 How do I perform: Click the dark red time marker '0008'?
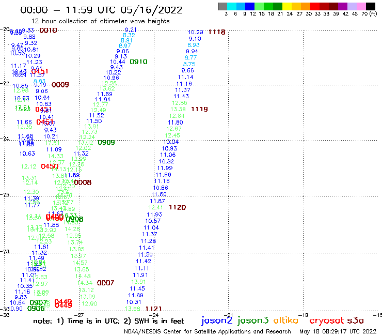(x=83, y=182)
